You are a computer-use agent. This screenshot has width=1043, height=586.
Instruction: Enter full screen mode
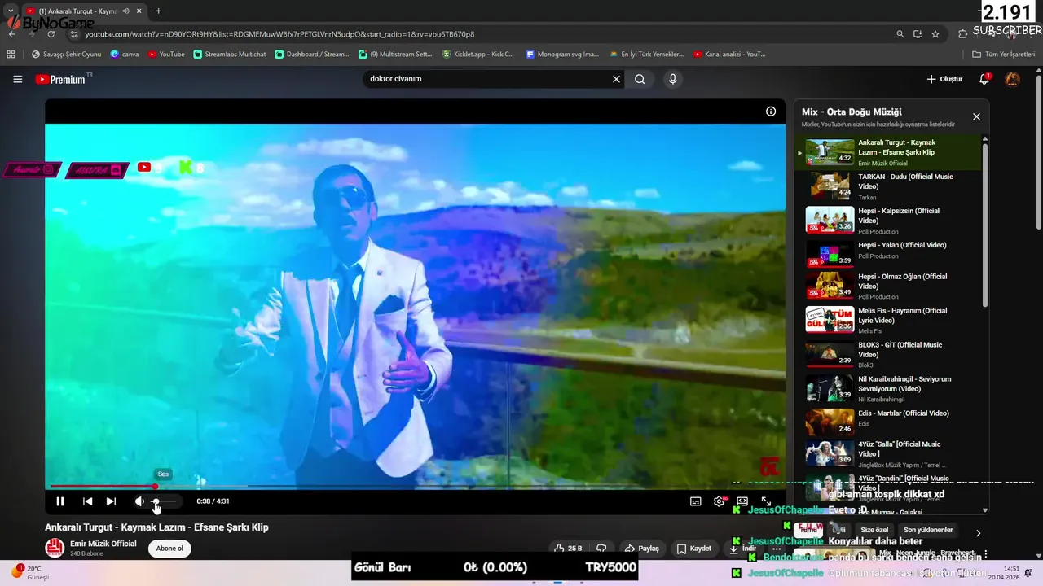point(766,501)
